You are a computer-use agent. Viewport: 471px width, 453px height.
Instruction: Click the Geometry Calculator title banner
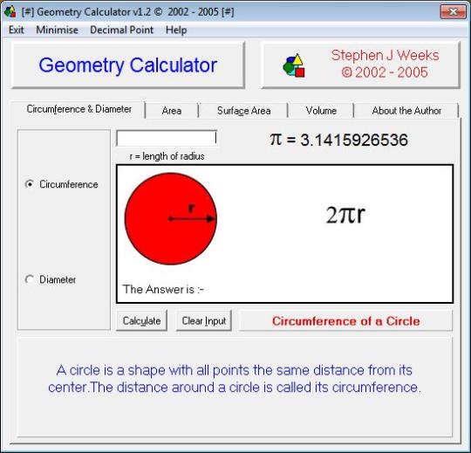[x=128, y=65]
